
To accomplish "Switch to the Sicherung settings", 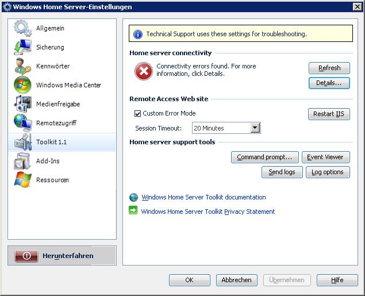I will click(x=62, y=47).
